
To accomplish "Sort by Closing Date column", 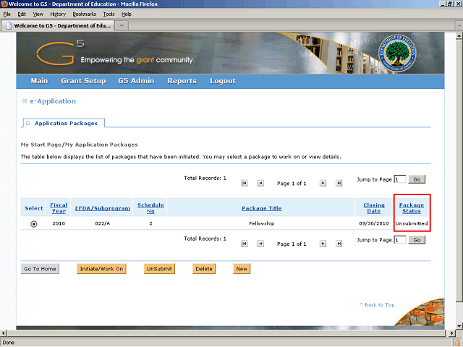I will coord(374,208).
